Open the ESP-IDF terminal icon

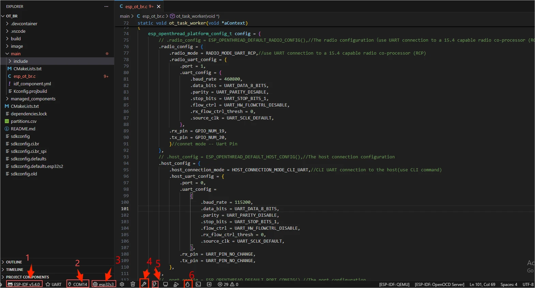(198, 284)
